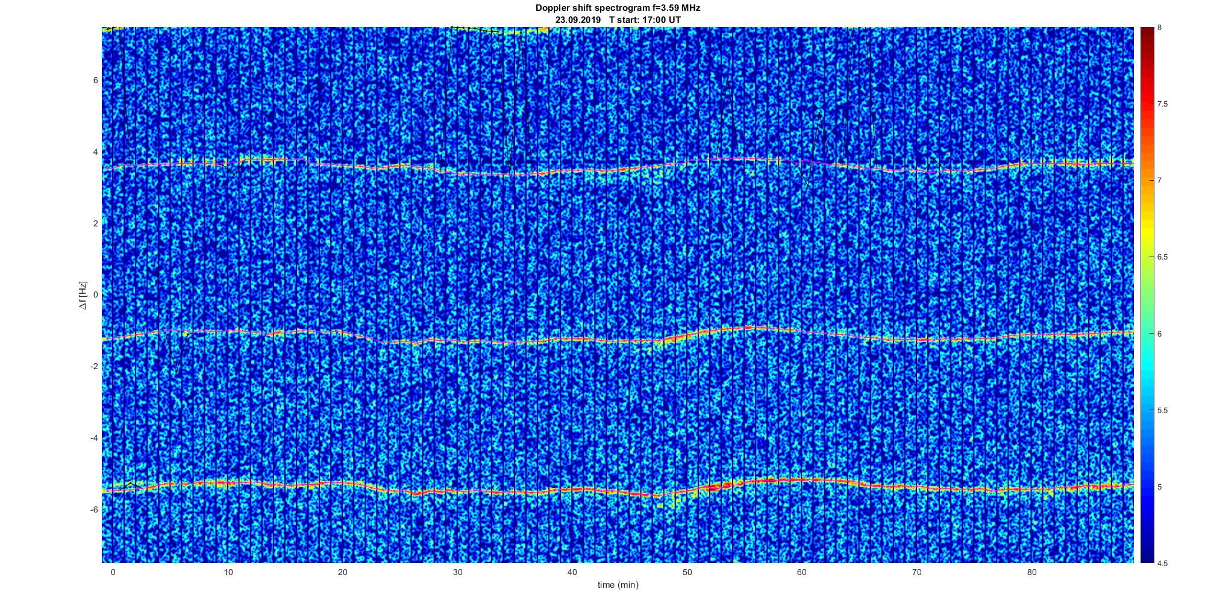Click colorbar tick label '6.5'

click(x=1163, y=257)
